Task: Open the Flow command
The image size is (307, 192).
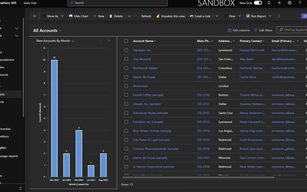Action: point(230,16)
